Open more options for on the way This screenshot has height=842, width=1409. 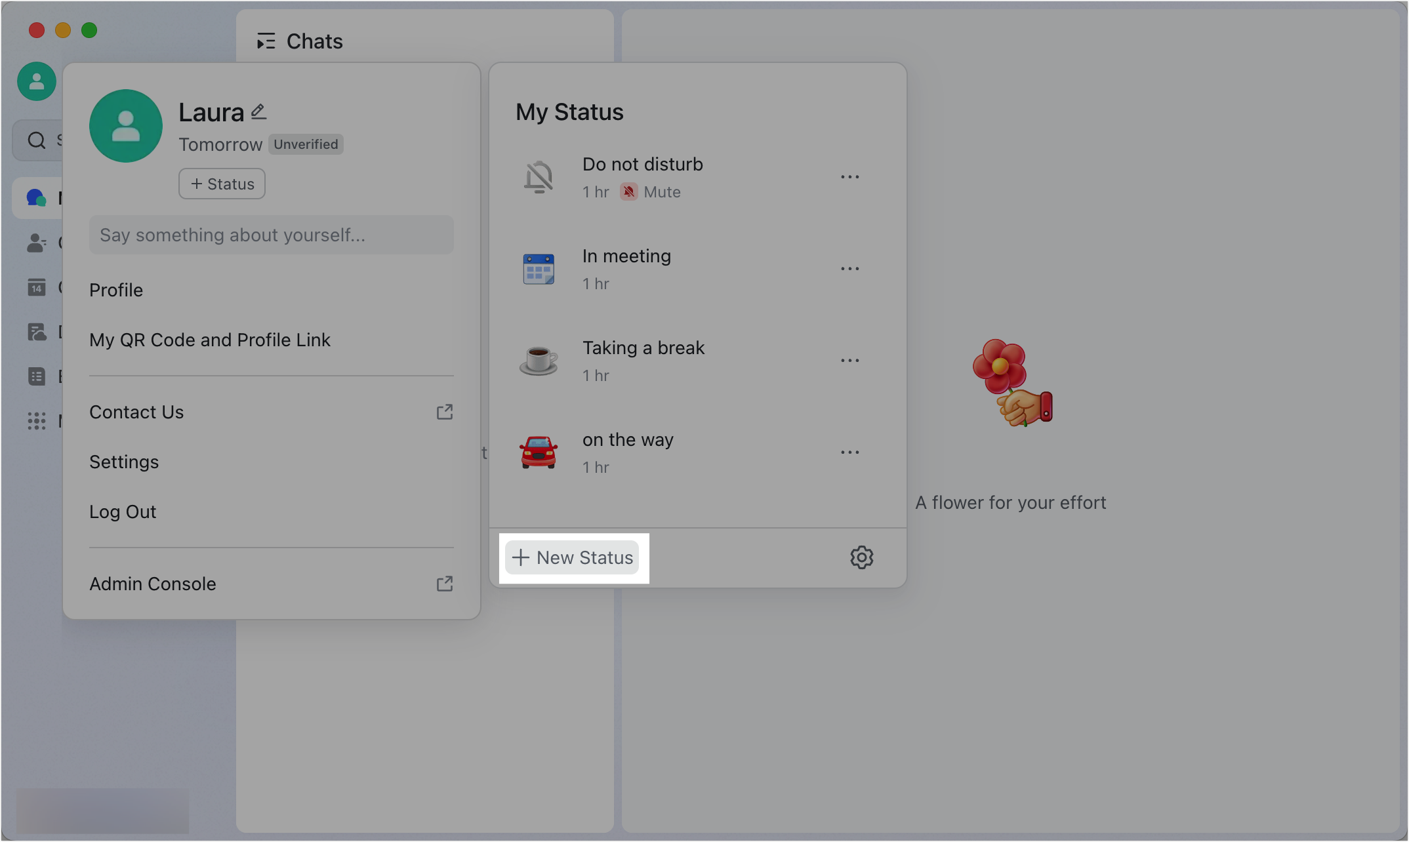[849, 452]
